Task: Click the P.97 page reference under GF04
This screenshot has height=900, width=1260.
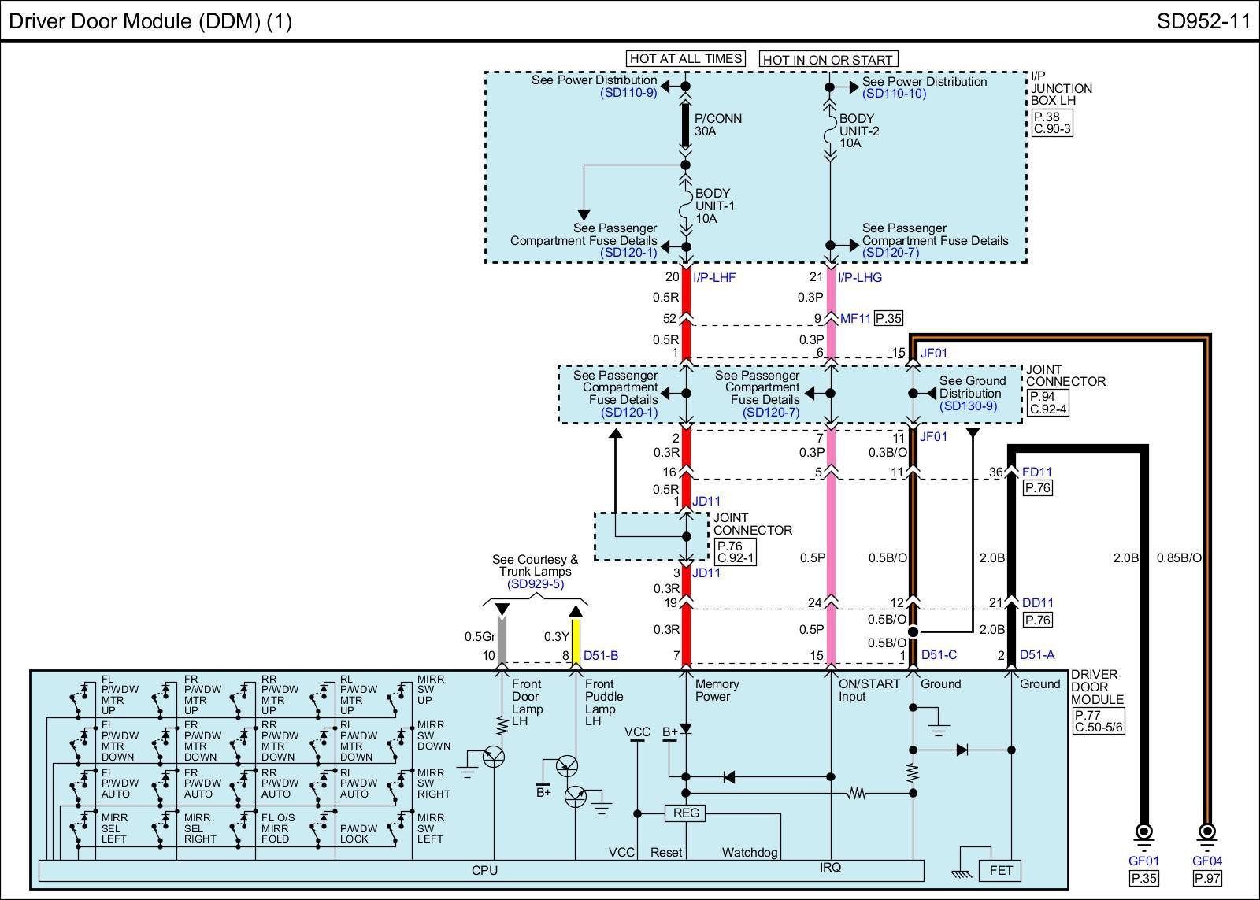Action: pyautogui.click(x=1206, y=879)
